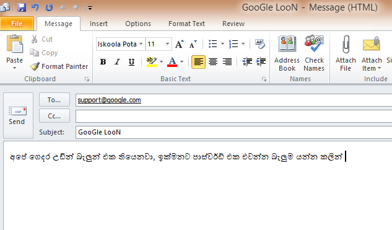This screenshot has width=392, height=230.
Task: Switch to the Review tab
Action: [233, 24]
